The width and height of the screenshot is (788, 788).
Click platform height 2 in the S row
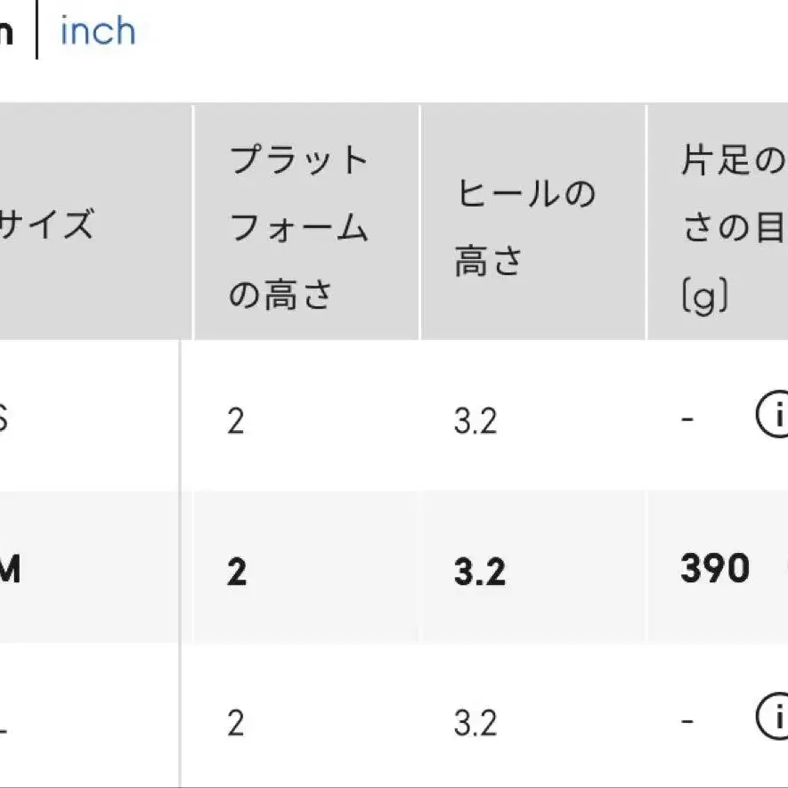pos(235,421)
